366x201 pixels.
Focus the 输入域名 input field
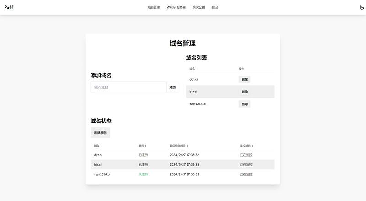(129, 87)
